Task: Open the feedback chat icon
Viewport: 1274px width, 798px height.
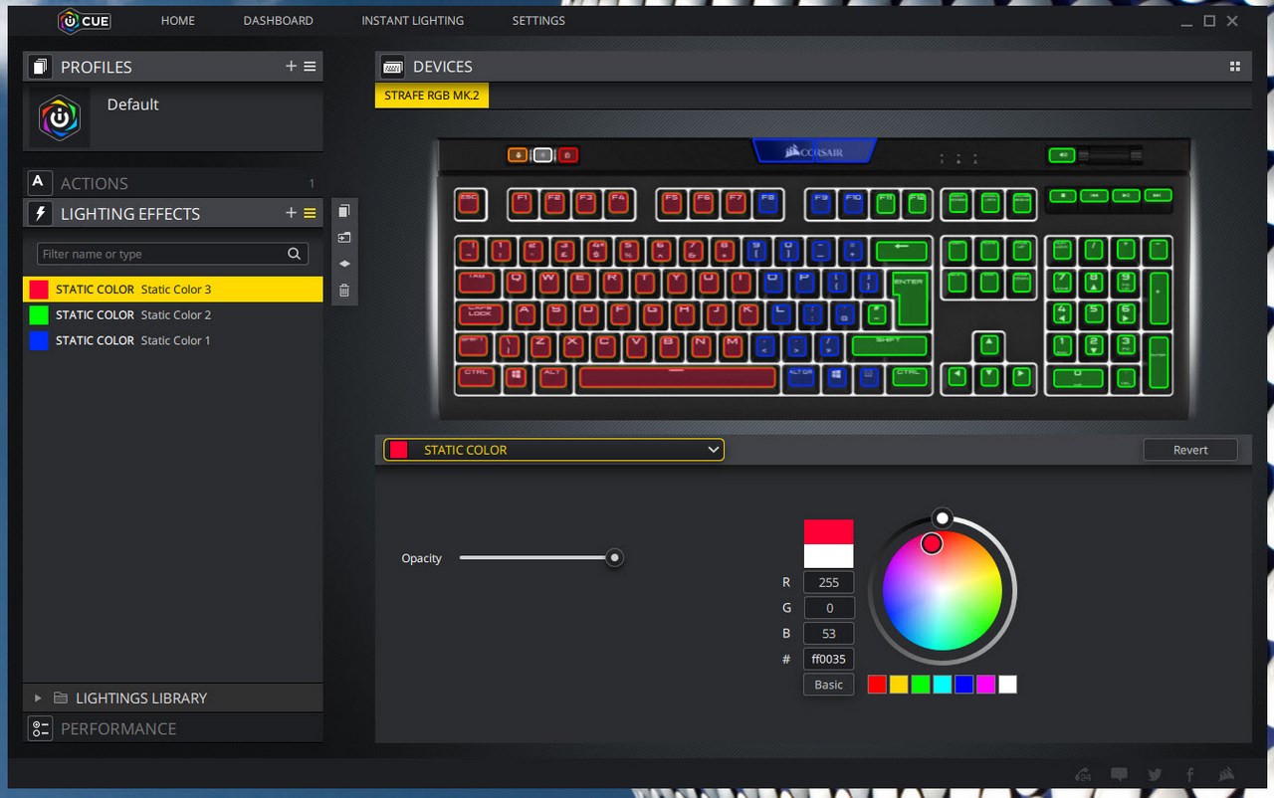Action: click(1119, 774)
